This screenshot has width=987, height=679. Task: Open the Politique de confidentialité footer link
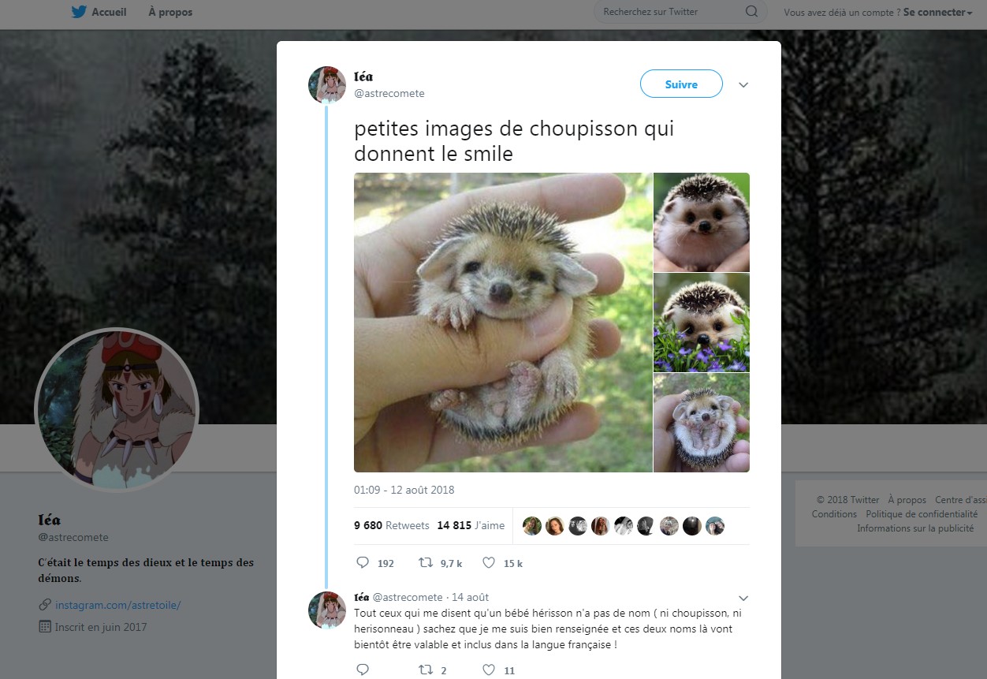[921, 514]
